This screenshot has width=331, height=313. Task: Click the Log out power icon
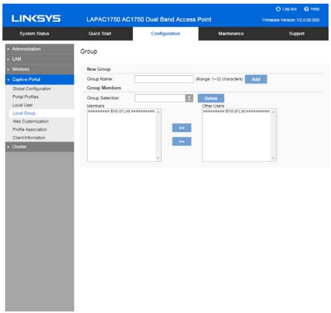click(x=278, y=9)
